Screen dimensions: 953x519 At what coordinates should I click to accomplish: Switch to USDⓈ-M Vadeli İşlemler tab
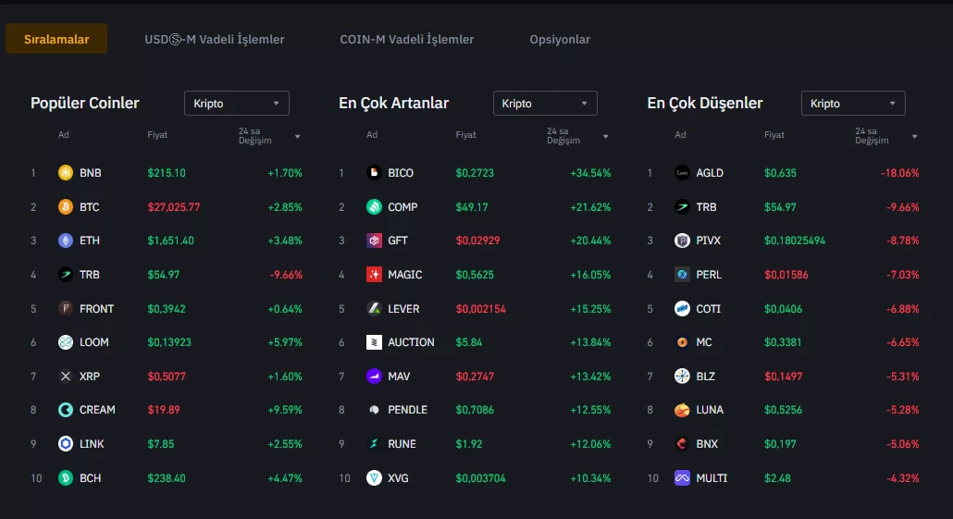click(214, 39)
